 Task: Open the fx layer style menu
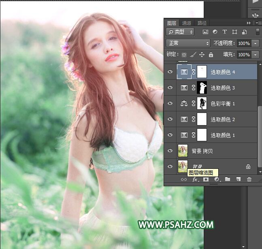tap(195, 179)
